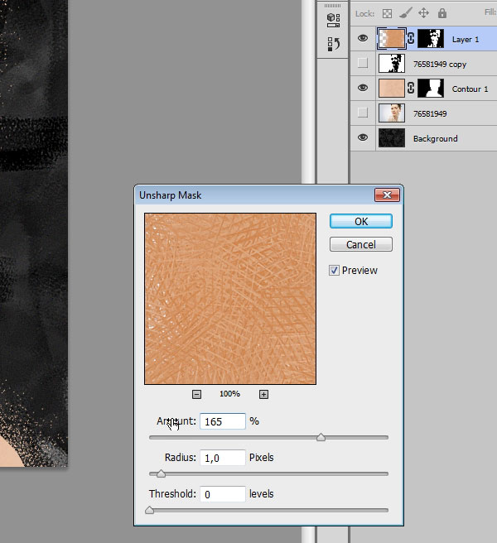
Task: Click the lock image pixels brush icon
Action: [x=405, y=13]
